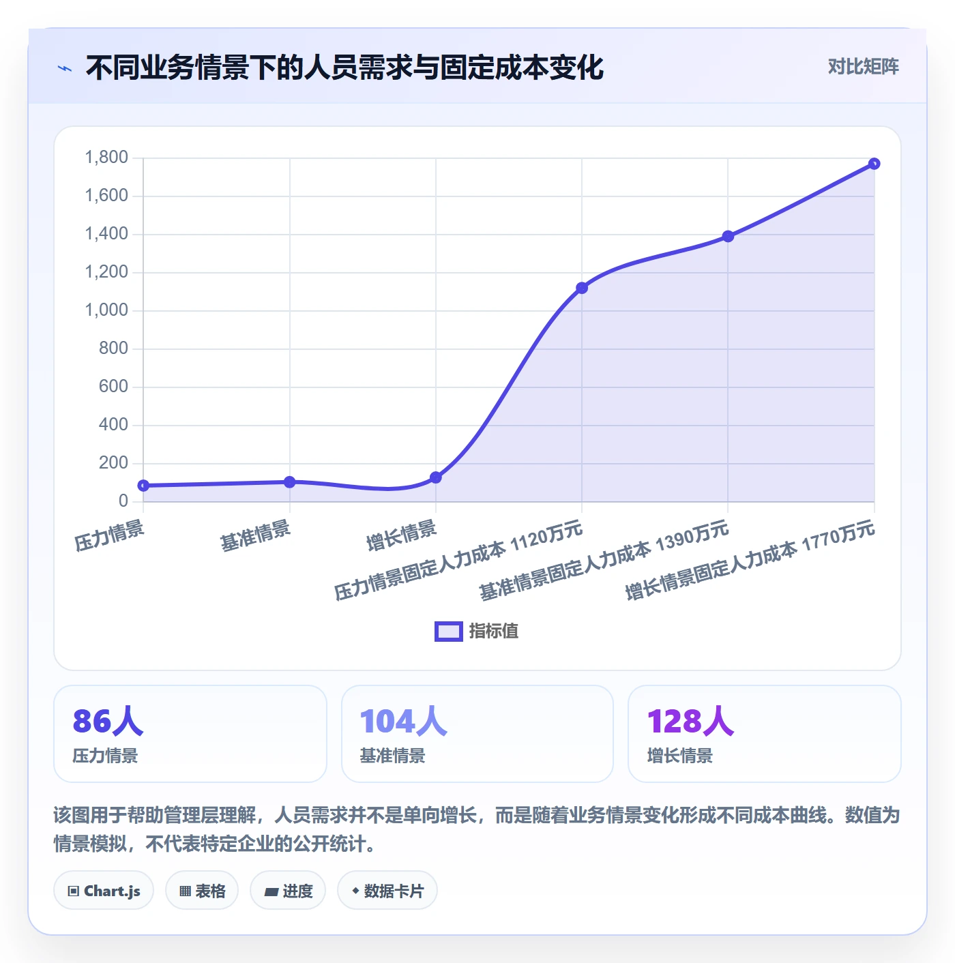Image resolution: width=955 pixels, height=963 pixels.
Task: Click the description paragraph starting 该图用于帮助管理层理解
Action: [477, 829]
